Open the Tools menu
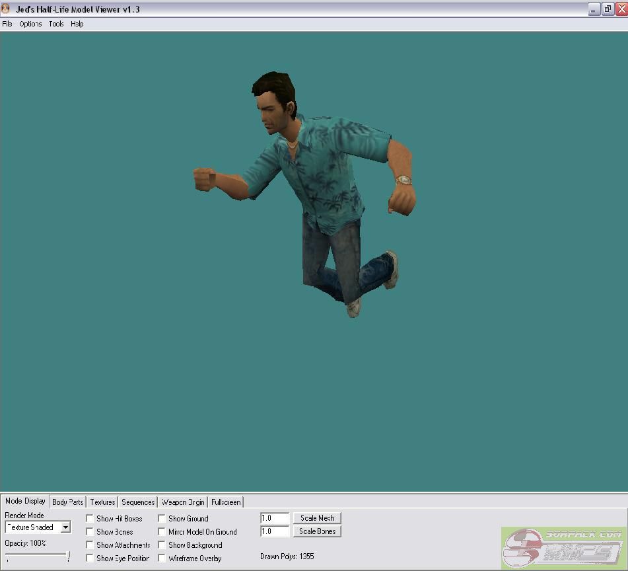 pyautogui.click(x=56, y=24)
